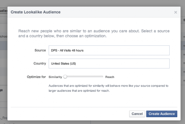The height and width of the screenshot is (124, 185).
Task: Select the partially hidden Audiences tab behind dialog
Action: pyautogui.click(x=3, y=11)
